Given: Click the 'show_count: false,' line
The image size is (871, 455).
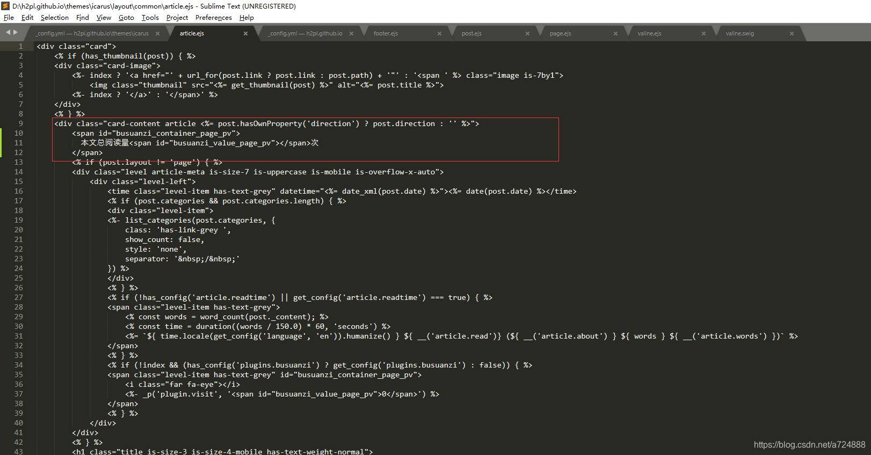Looking at the screenshot, I should click(x=165, y=239).
